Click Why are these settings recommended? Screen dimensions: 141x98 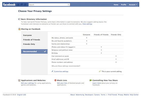tap(66, 66)
